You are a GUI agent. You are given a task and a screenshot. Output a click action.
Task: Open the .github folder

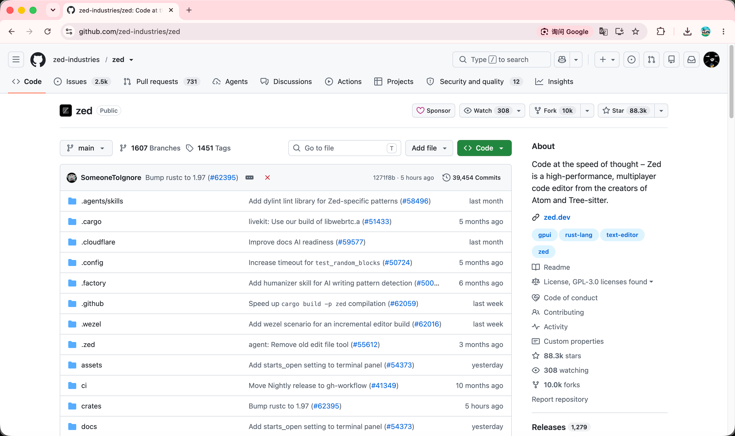92,303
